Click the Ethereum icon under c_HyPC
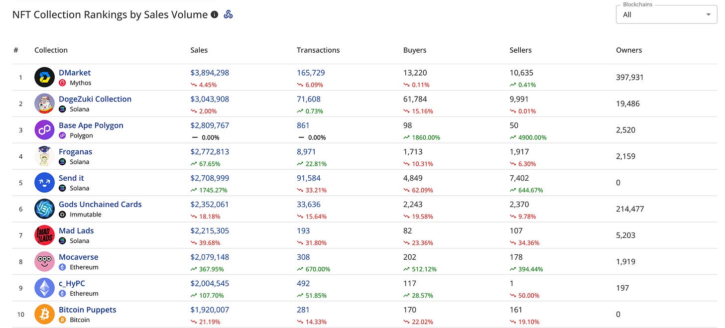The width and height of the screenshot is (725, 328). click(x=62, y=294)
